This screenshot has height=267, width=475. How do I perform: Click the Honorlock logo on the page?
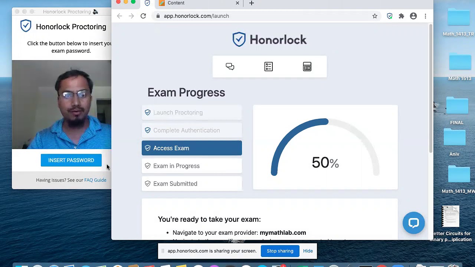click(x=270, y=40)
